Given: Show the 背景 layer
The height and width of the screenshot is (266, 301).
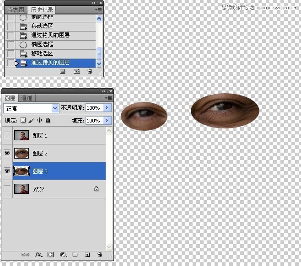Looking at the screenshot, I should (x=7, y=189).
